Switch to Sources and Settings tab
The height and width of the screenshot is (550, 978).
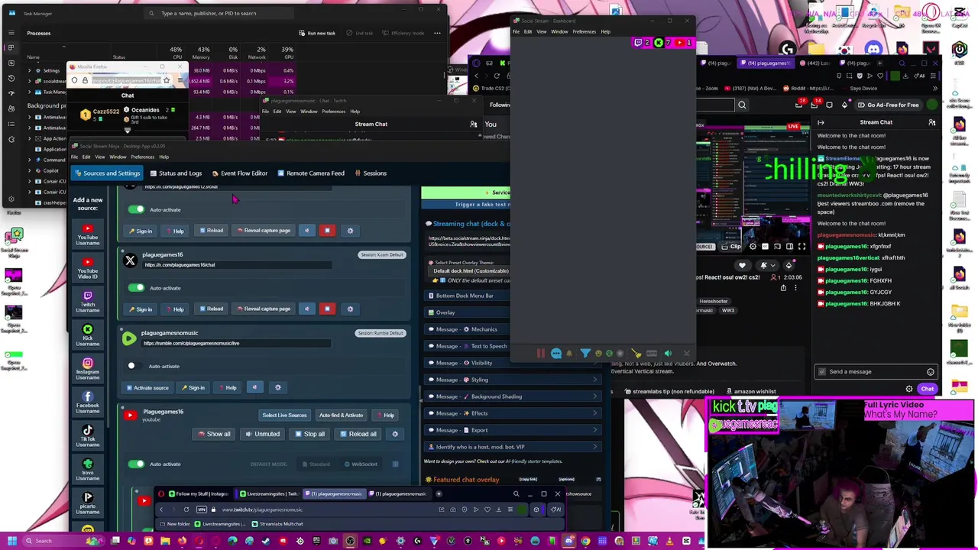pyautogui.click(x=106, y=173)
